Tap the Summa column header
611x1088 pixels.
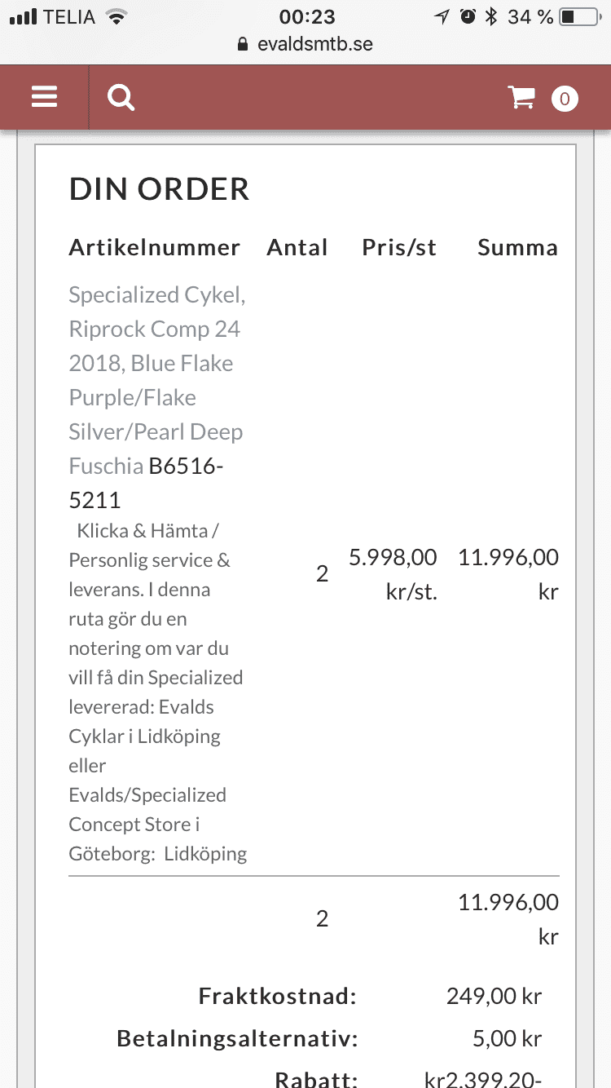click(517, 248)
